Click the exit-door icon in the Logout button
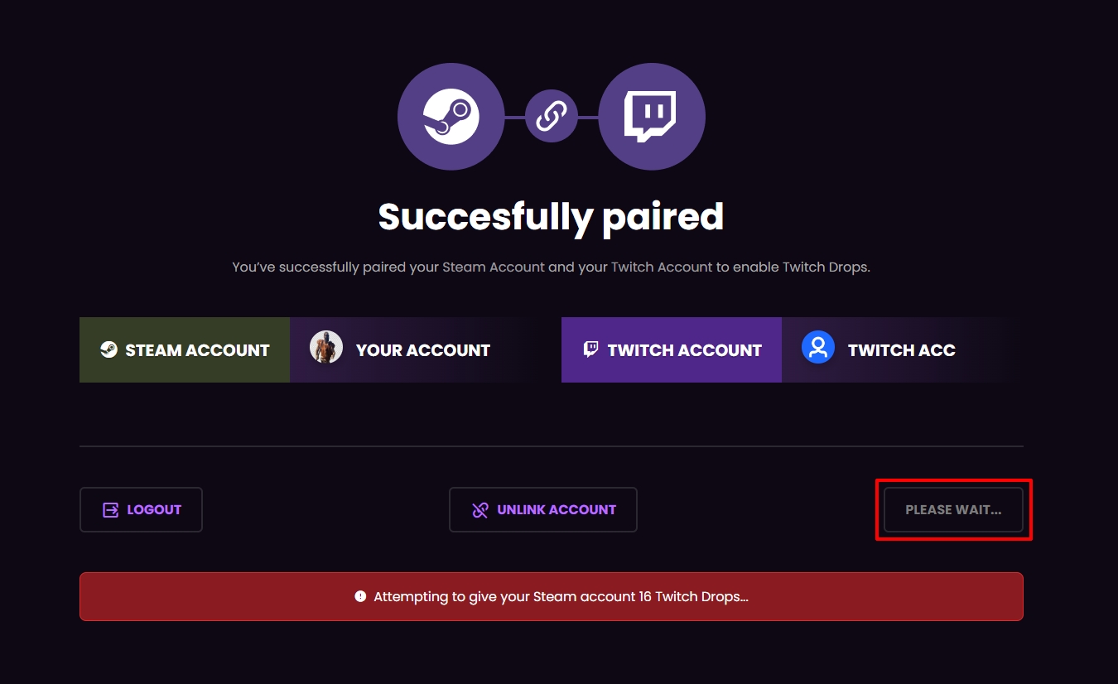1118x684 pixels. (x=110, y=509)
